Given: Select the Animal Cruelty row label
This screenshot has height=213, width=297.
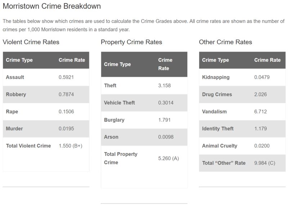Looking at the screenshot, I should pos(220,146).
